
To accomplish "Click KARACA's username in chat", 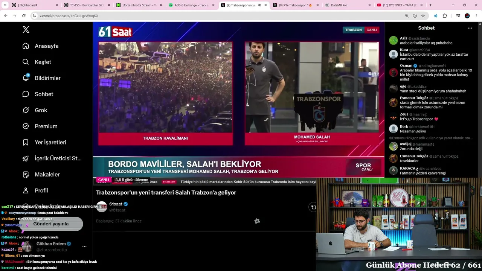I will coord(409,169).
